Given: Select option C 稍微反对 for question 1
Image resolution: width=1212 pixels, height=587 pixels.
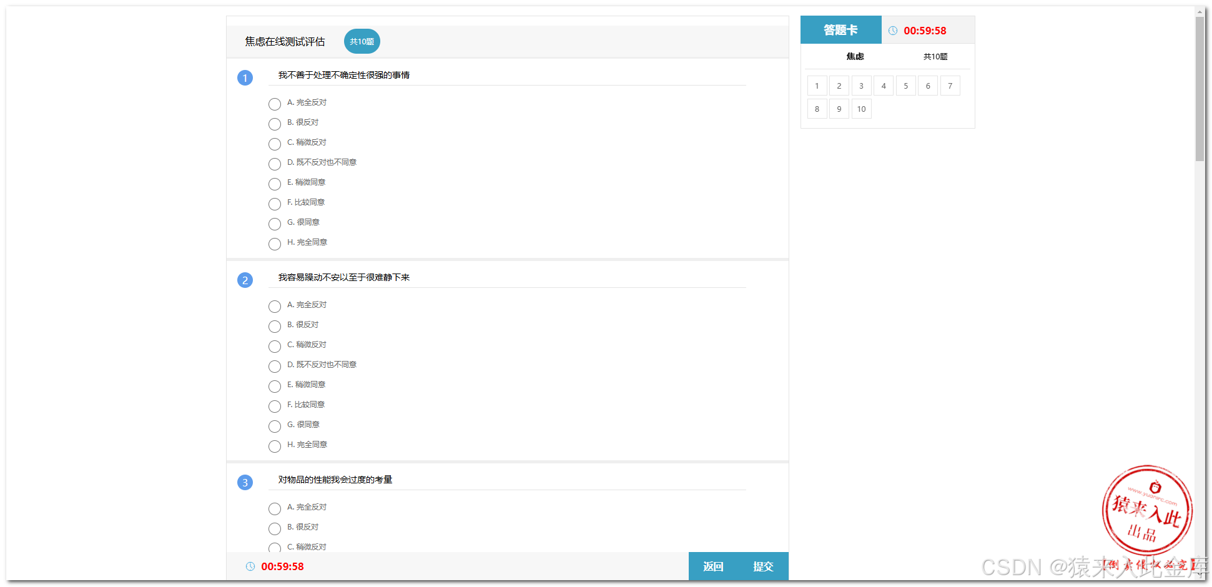Looking at the screenshot, I should click(x=275, y=144).
